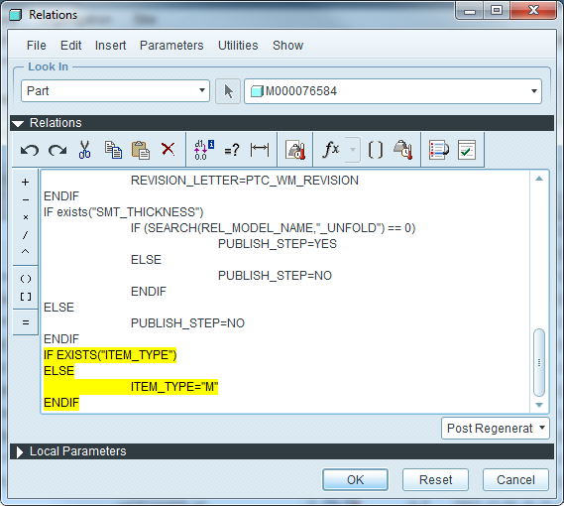This screenshot has height=506, width=564.
Task: Click the red X Delete icon
Action: (168, 149)
